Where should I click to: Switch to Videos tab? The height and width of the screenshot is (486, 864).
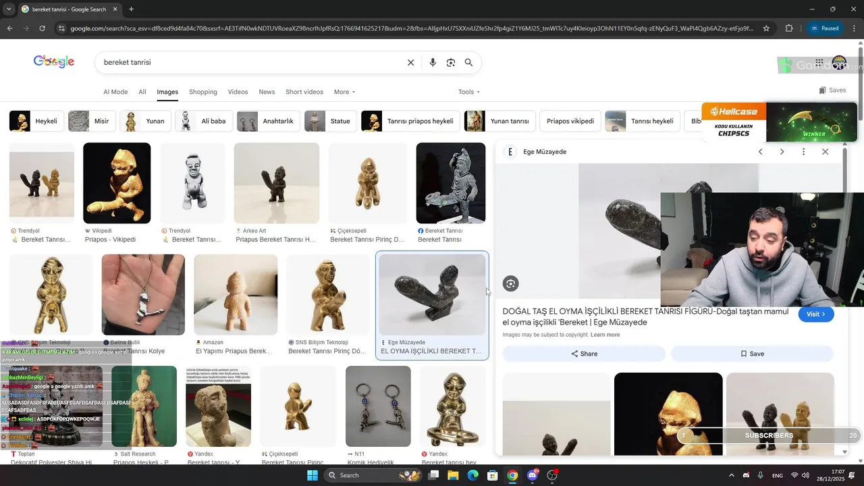238,92
